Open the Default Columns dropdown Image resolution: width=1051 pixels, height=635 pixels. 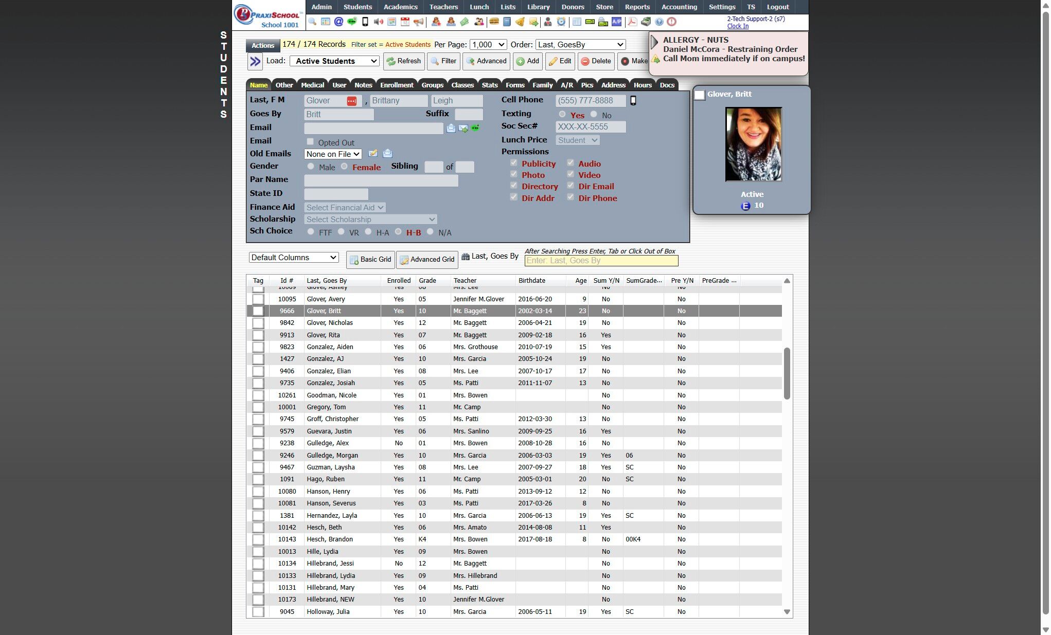coord(294,258)
